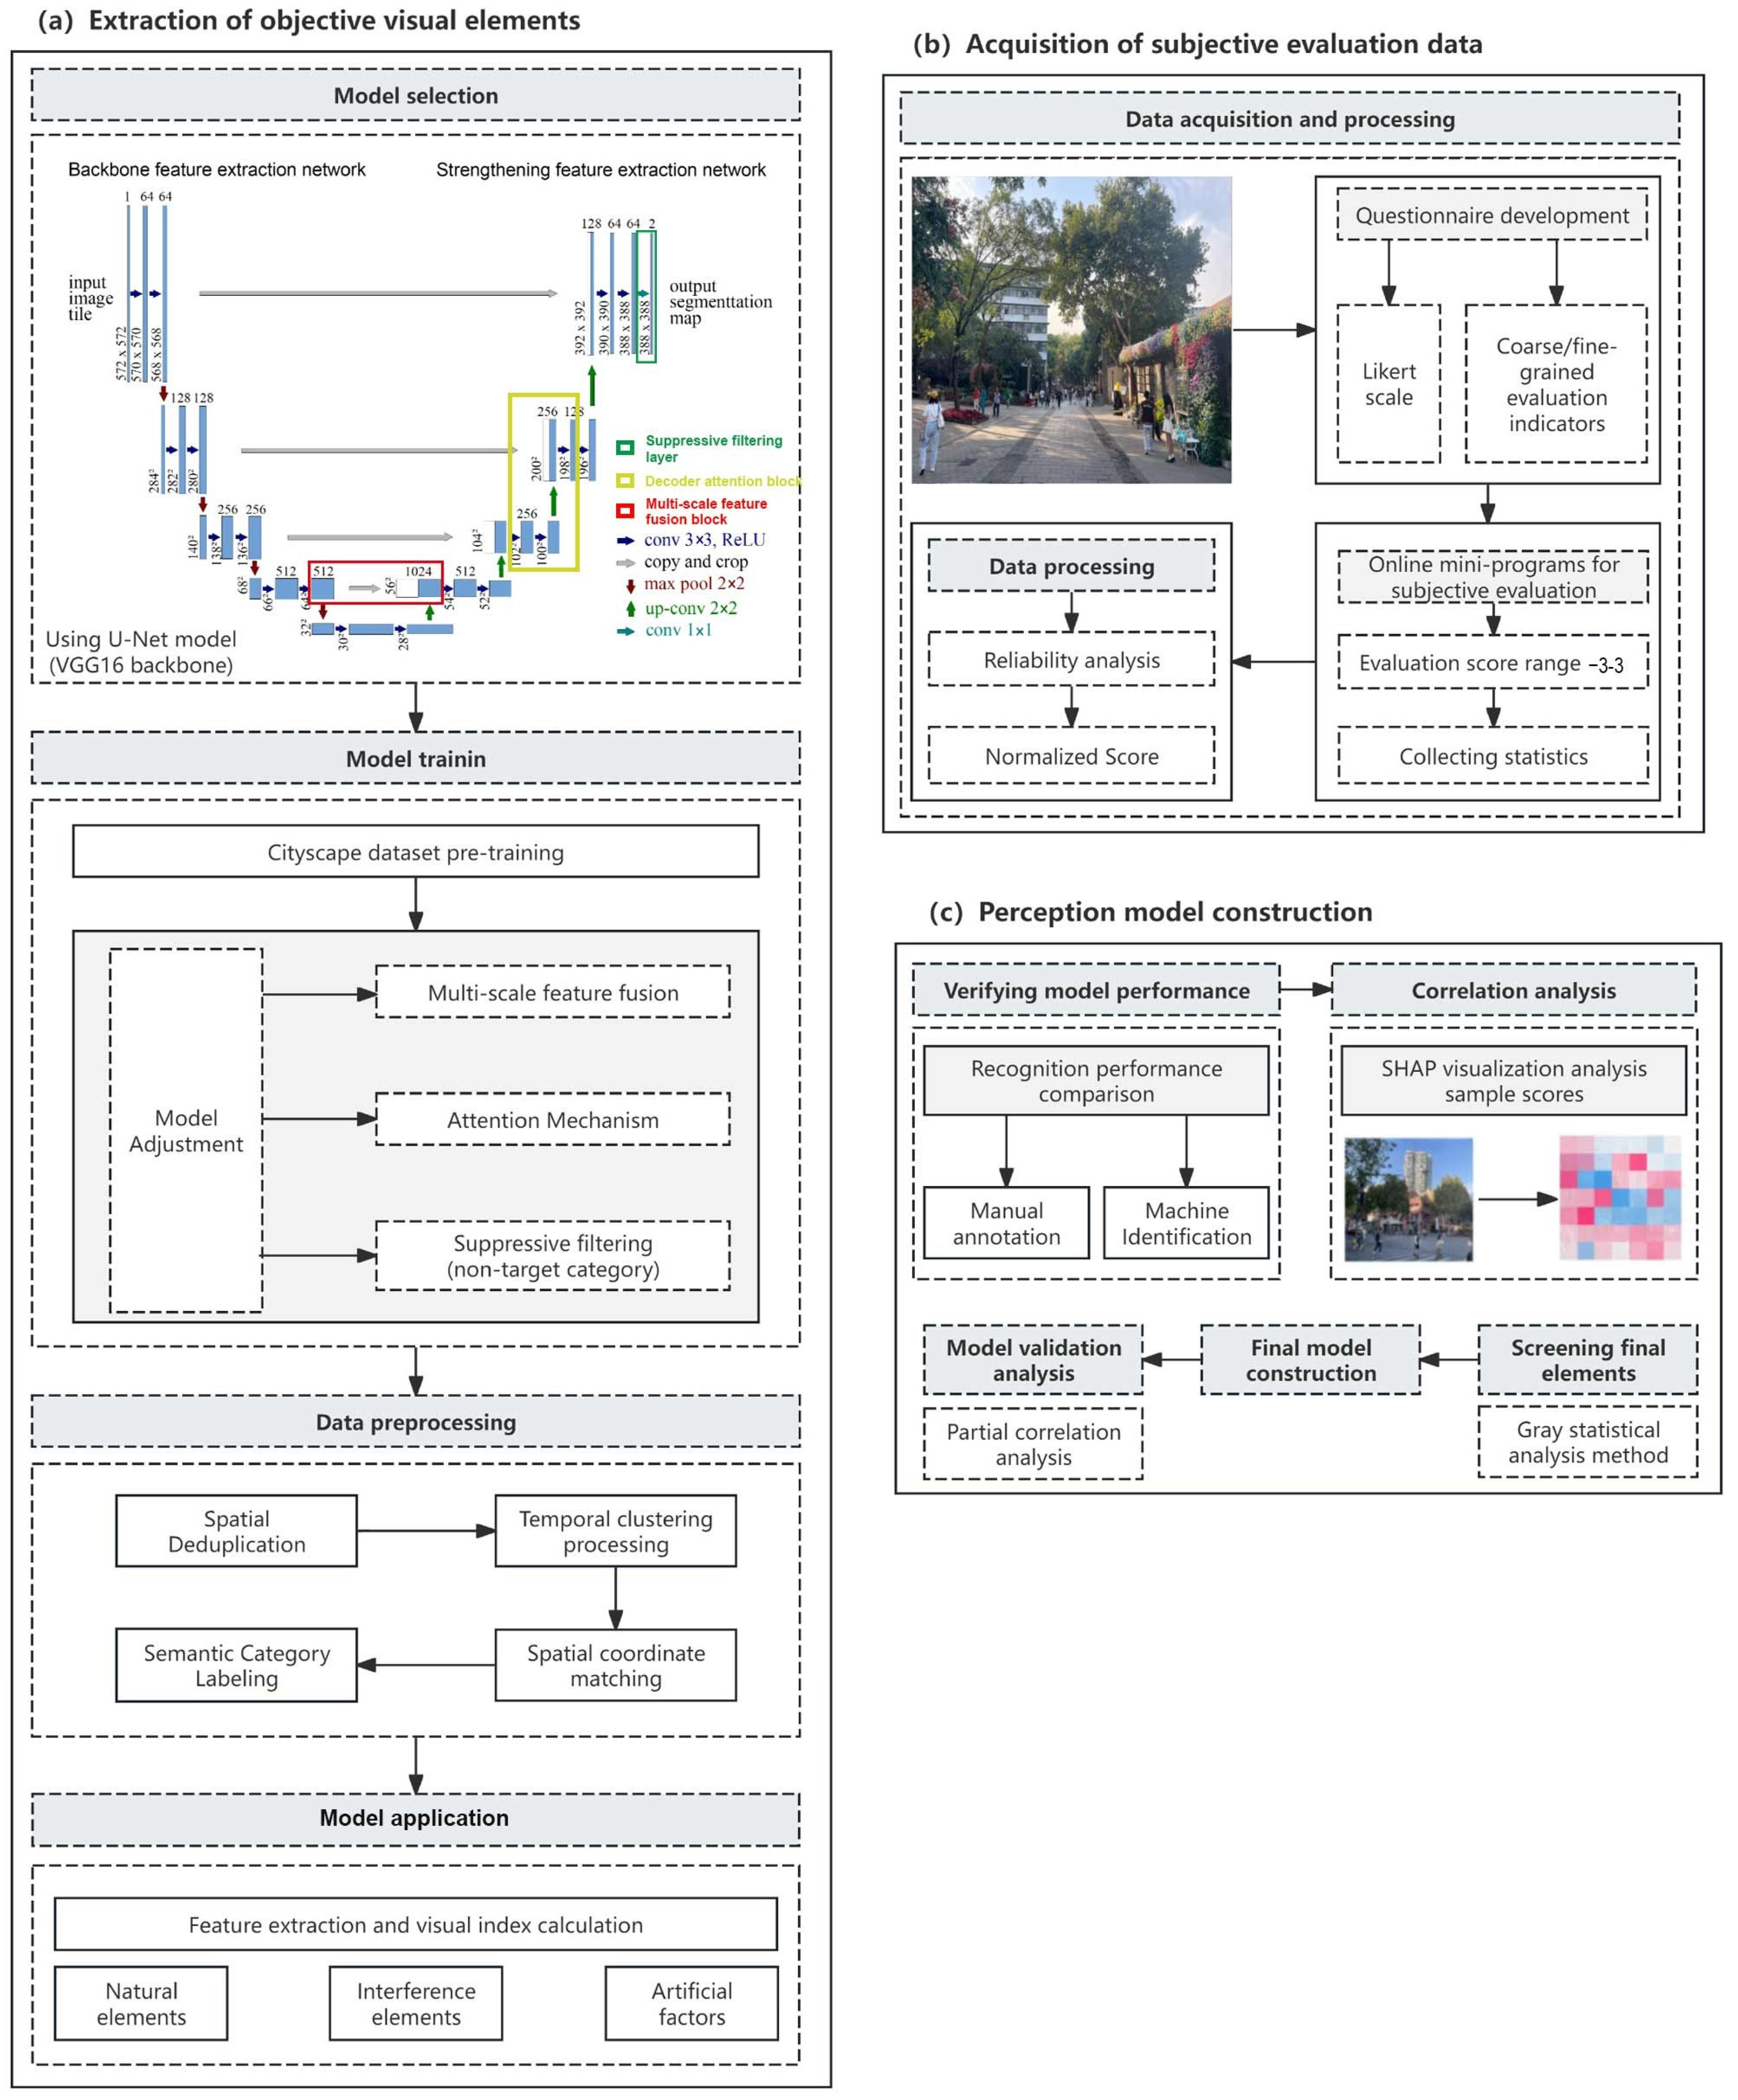1738x2100 pixels.
Task: Click the Spatial Deduplication box
Action: tap(236, 1531)
